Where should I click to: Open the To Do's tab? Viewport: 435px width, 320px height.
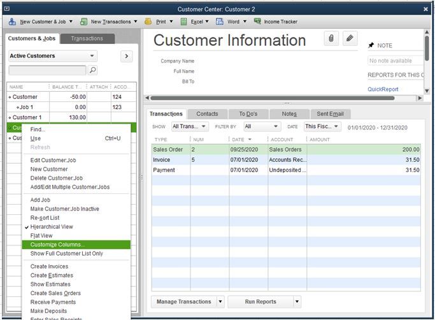[x=248, y=114]
